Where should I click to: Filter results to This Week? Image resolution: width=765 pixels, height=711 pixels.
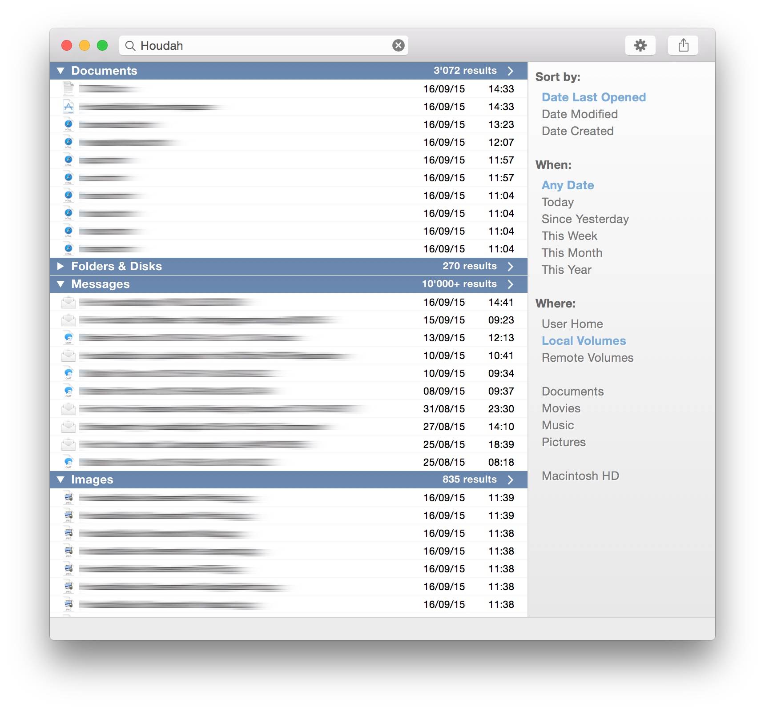click(x=569, y=236)
